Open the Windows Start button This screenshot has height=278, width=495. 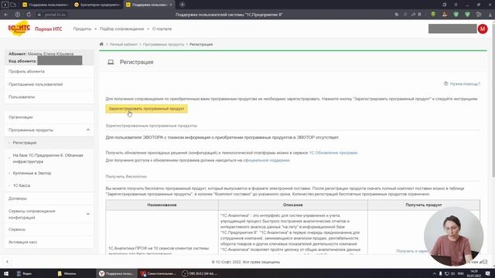tap(6, 273)
